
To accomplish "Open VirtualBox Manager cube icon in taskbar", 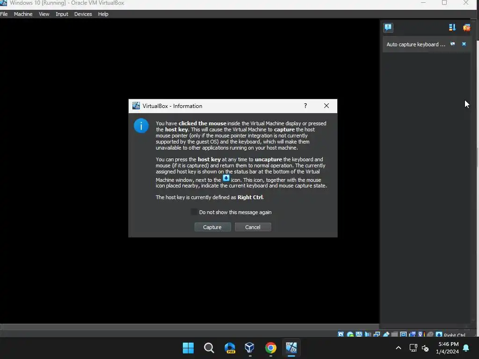I will (x=250, y=347).
